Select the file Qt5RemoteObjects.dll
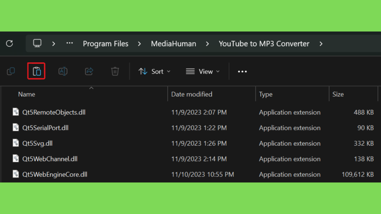Image resolution: width=381 pixels, height=214 pixels. click(x=54, y=112)
